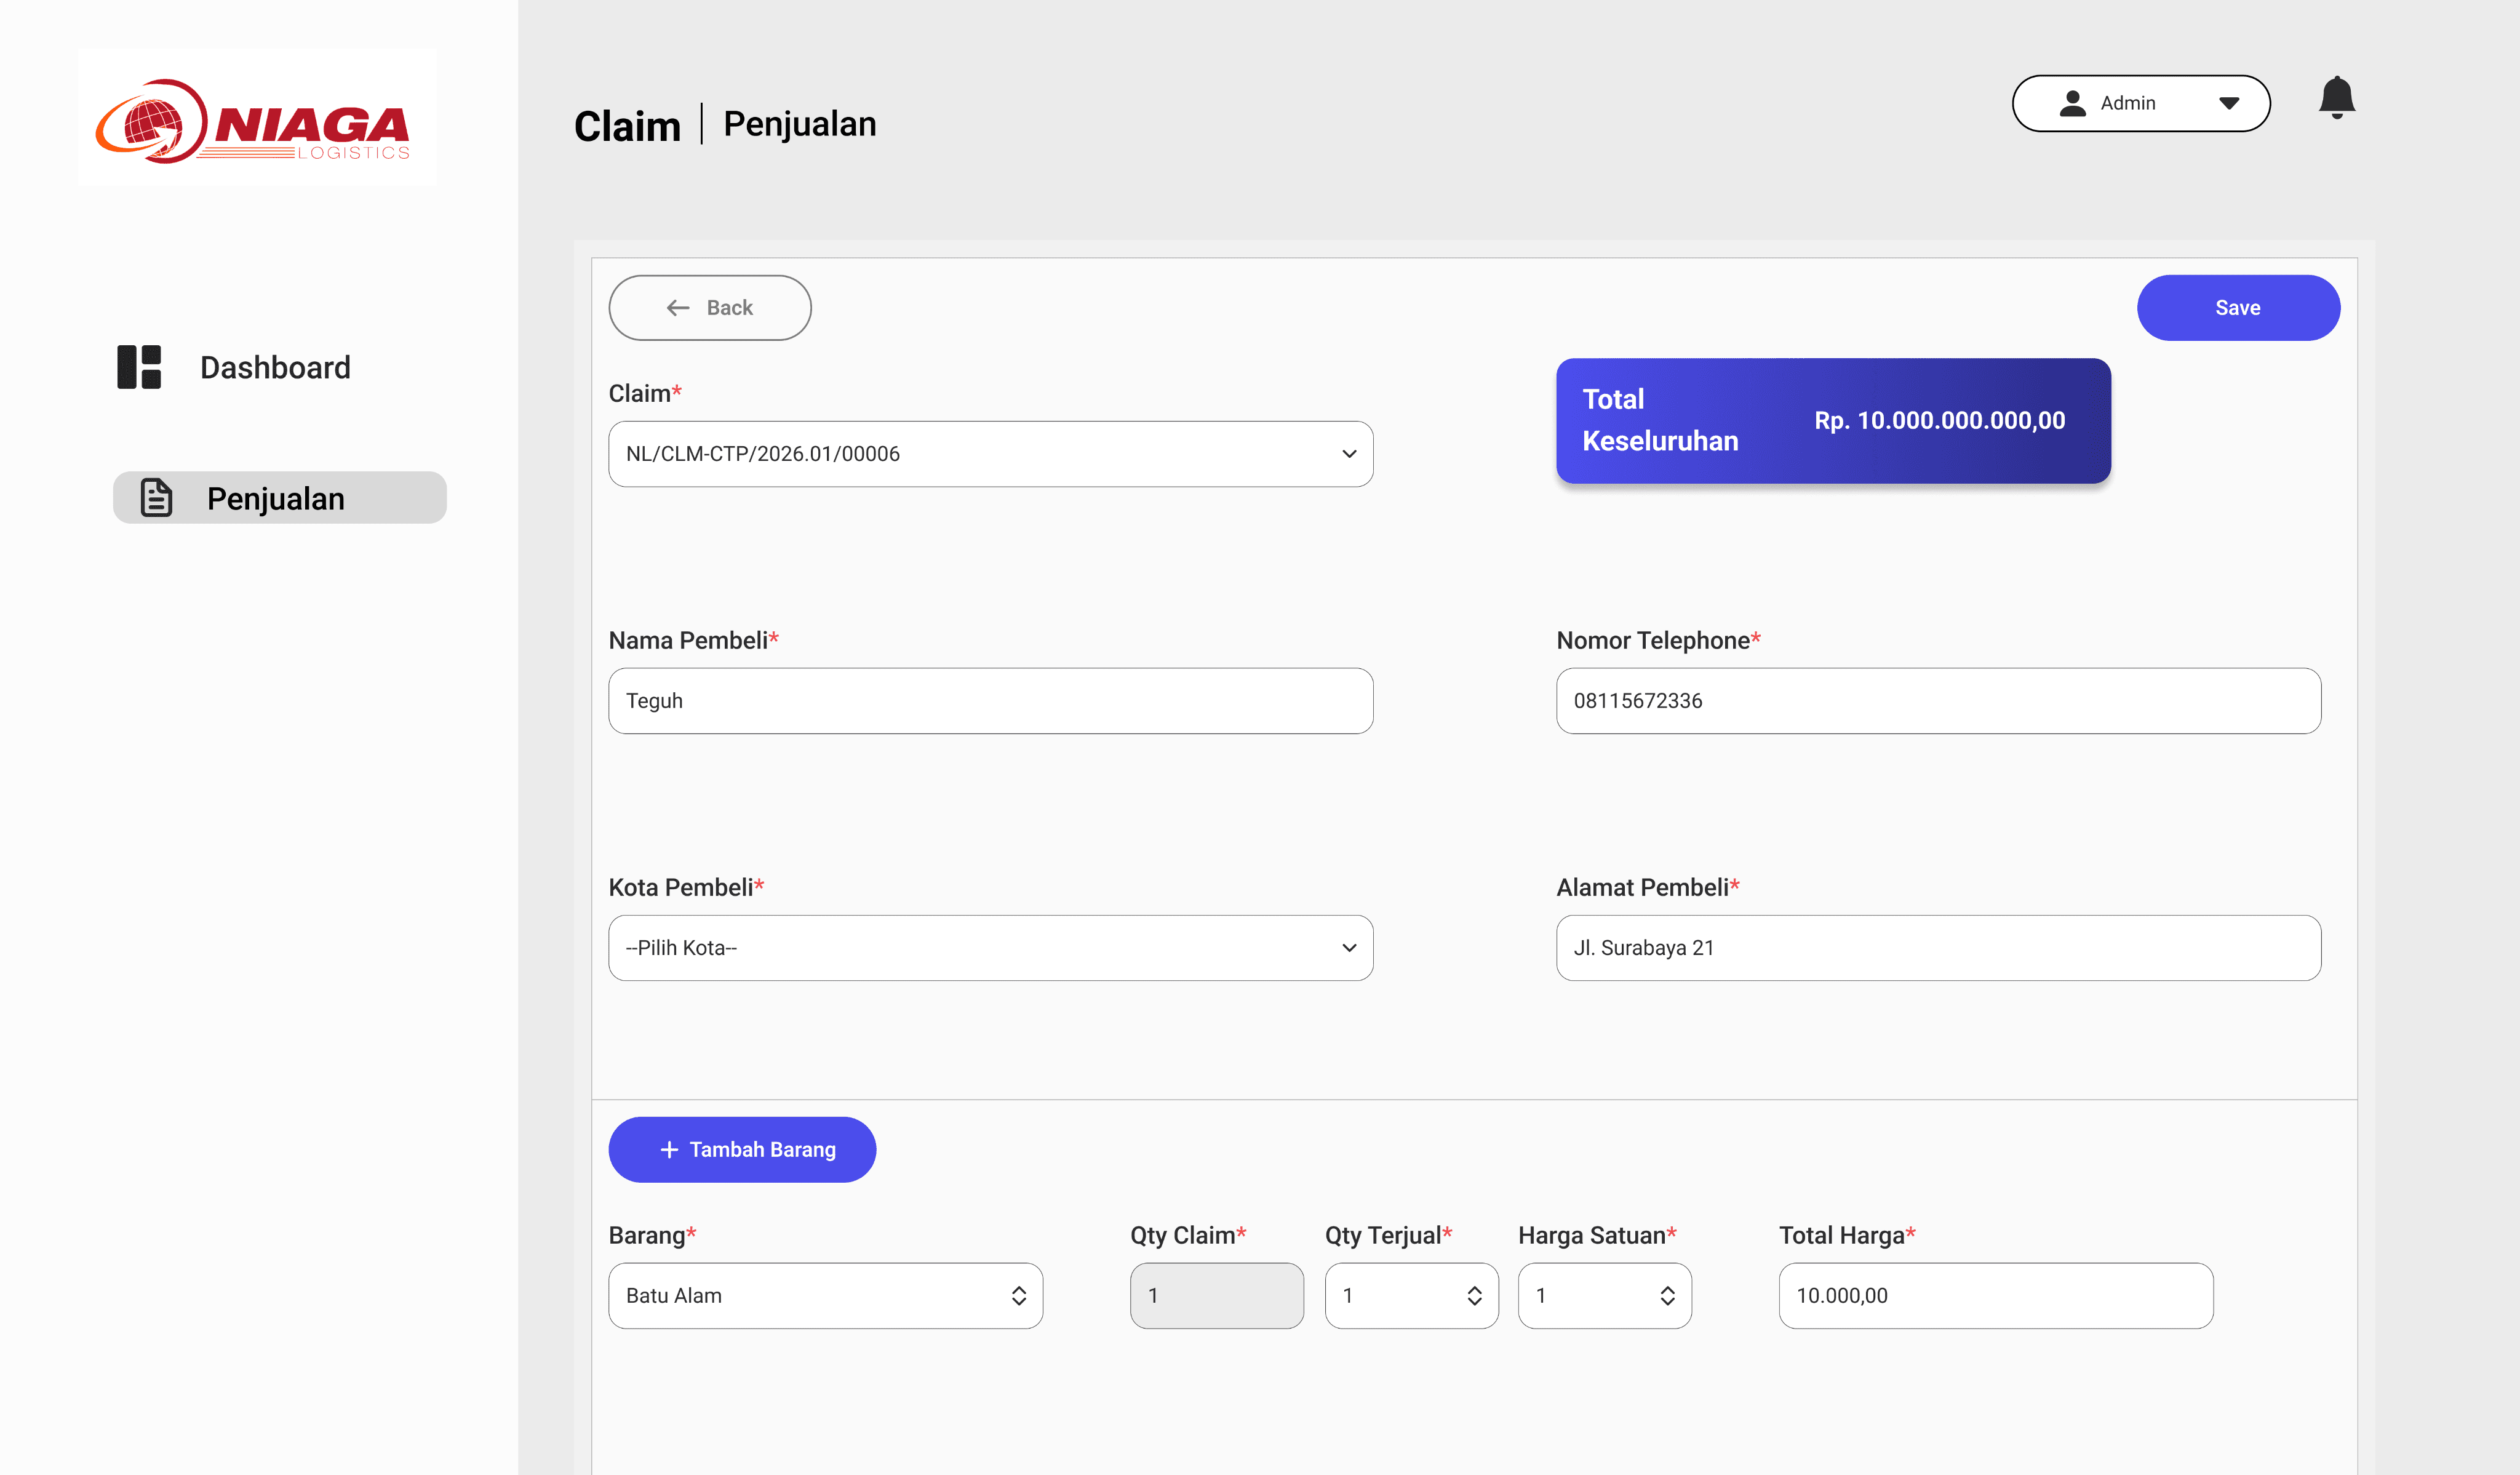This screenshot has height=1475, width=2520.
Task: Click the Harga Satuan stepper arrows
Action: [1667, 1296]
